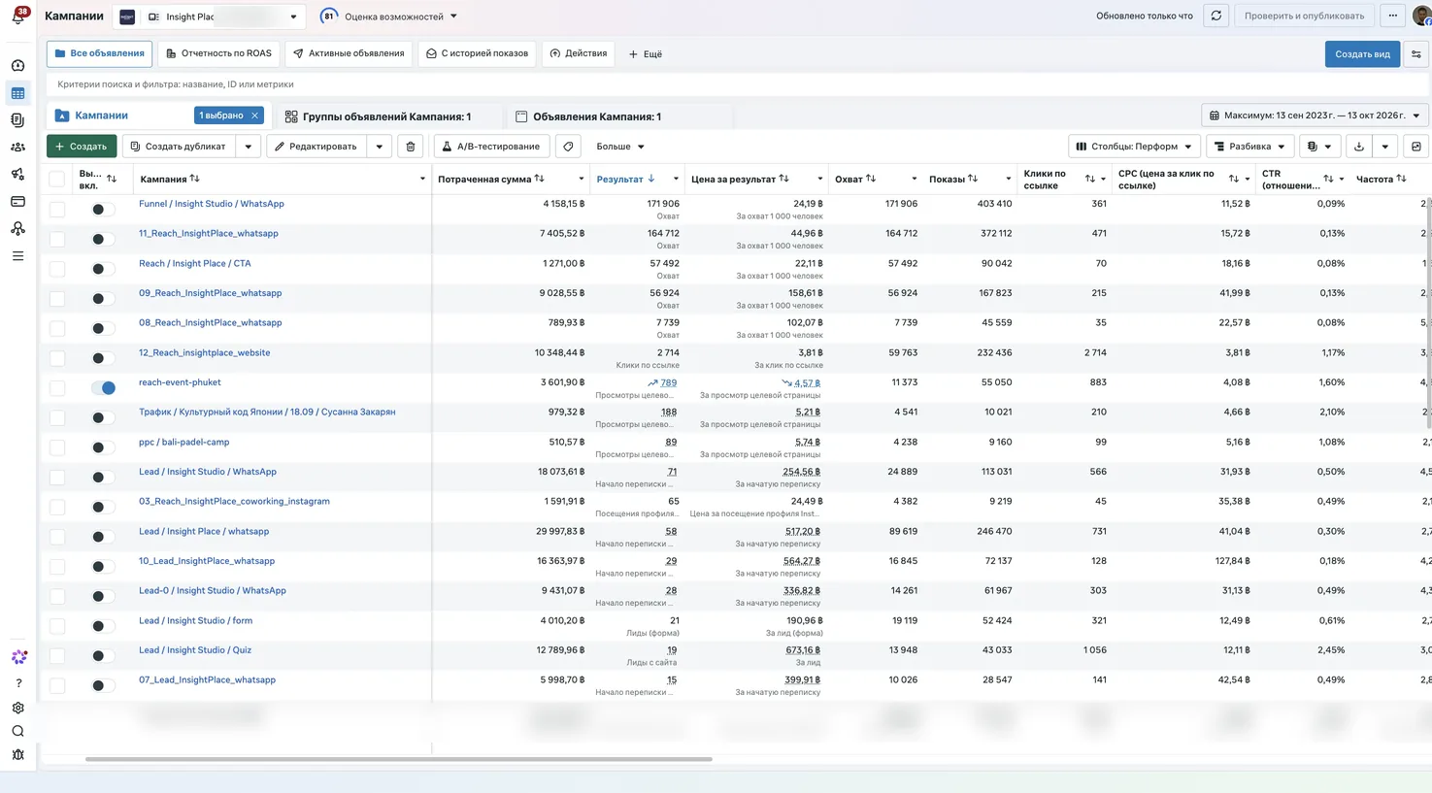Click the delete trash icon
The height and width of the screenshot is (793, 1432).
411,147
